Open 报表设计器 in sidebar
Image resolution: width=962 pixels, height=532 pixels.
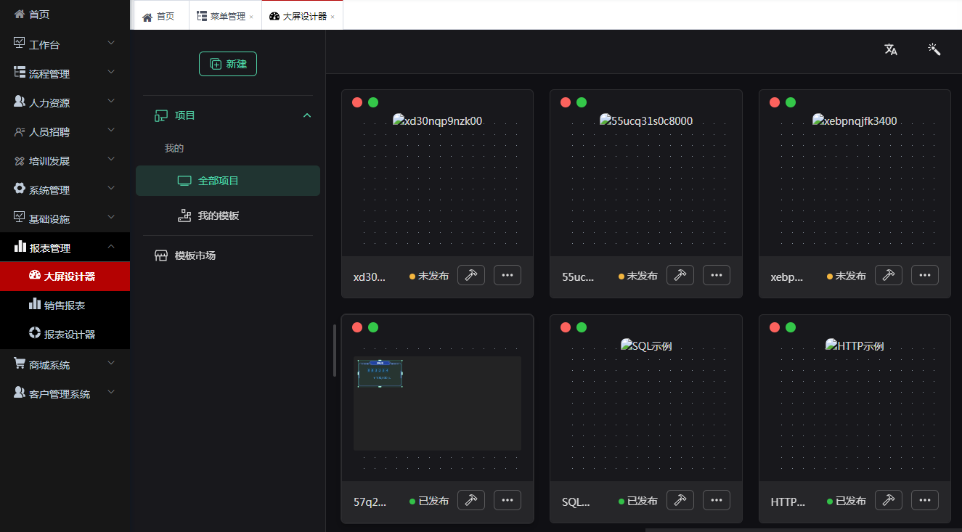(x=65, y=335)
